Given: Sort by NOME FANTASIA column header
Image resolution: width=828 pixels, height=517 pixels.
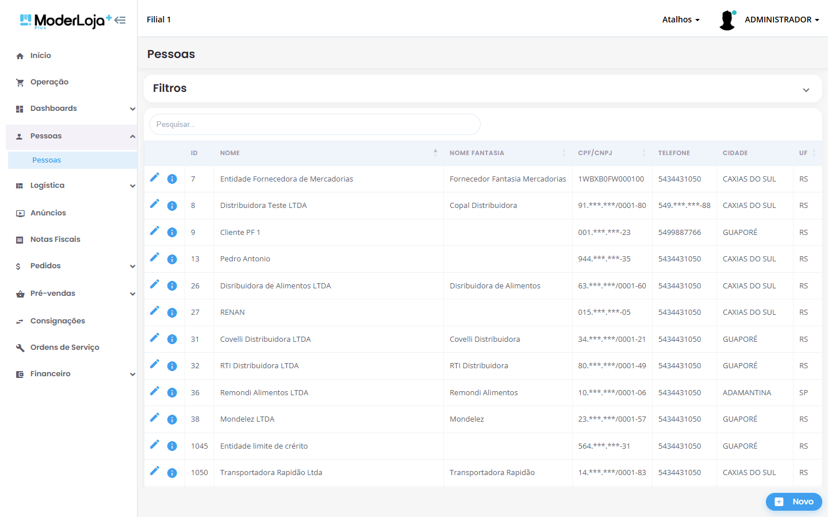Looking at the screenshot, I should click(x=508, y=153).
